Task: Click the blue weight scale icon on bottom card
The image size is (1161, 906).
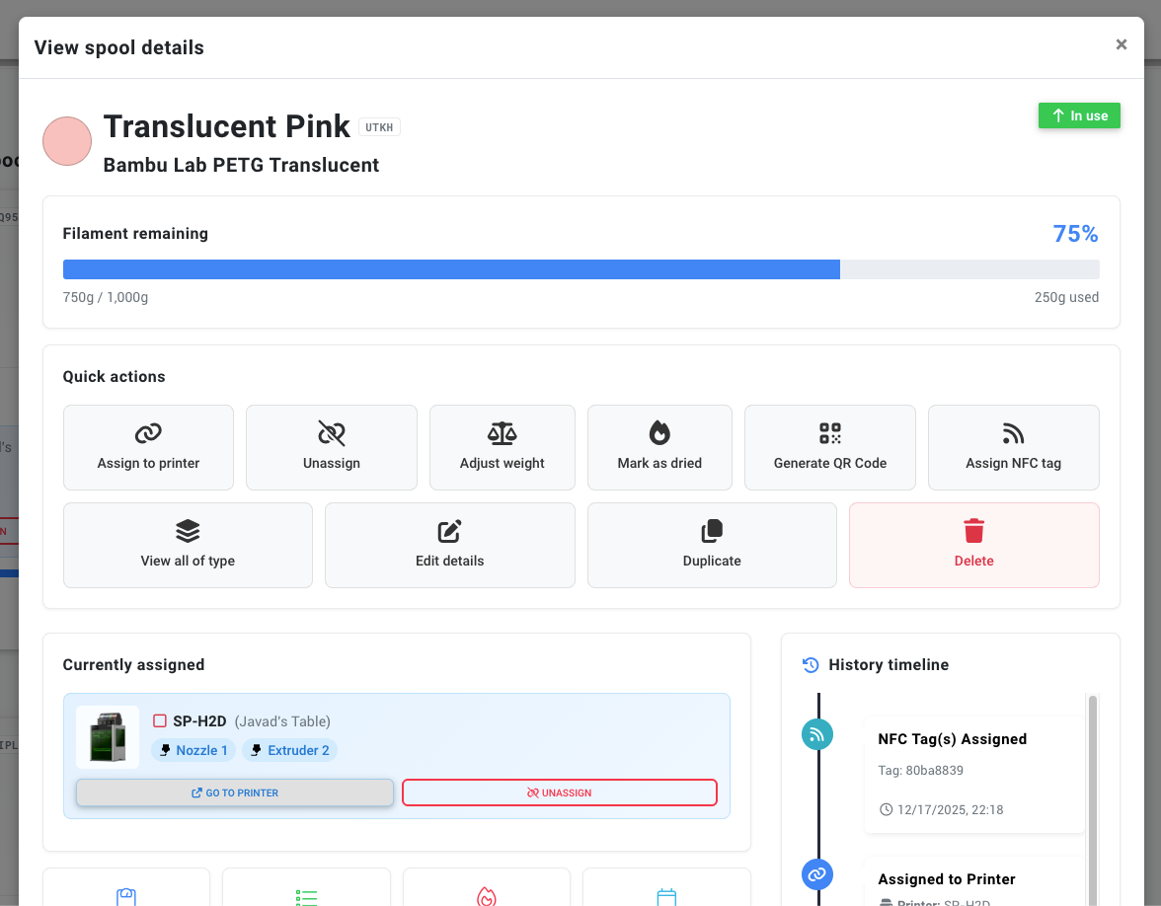Action: (126, 896)
